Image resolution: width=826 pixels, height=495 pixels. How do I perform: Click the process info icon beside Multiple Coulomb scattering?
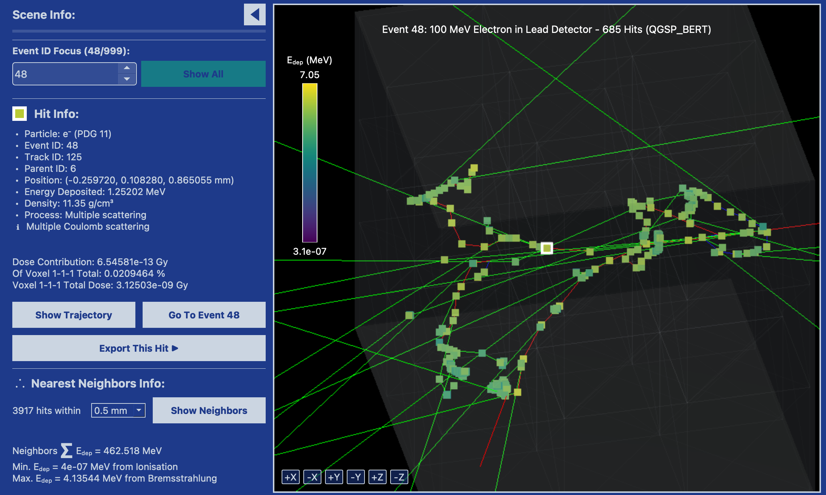(18, 227)
